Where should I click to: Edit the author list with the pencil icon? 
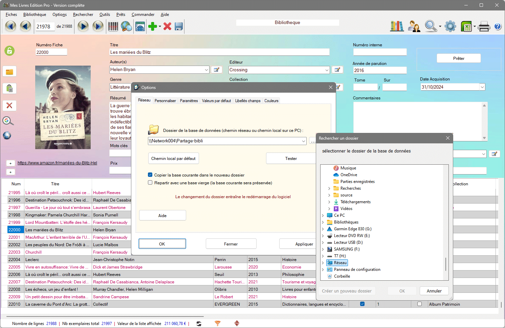point(217,70)
